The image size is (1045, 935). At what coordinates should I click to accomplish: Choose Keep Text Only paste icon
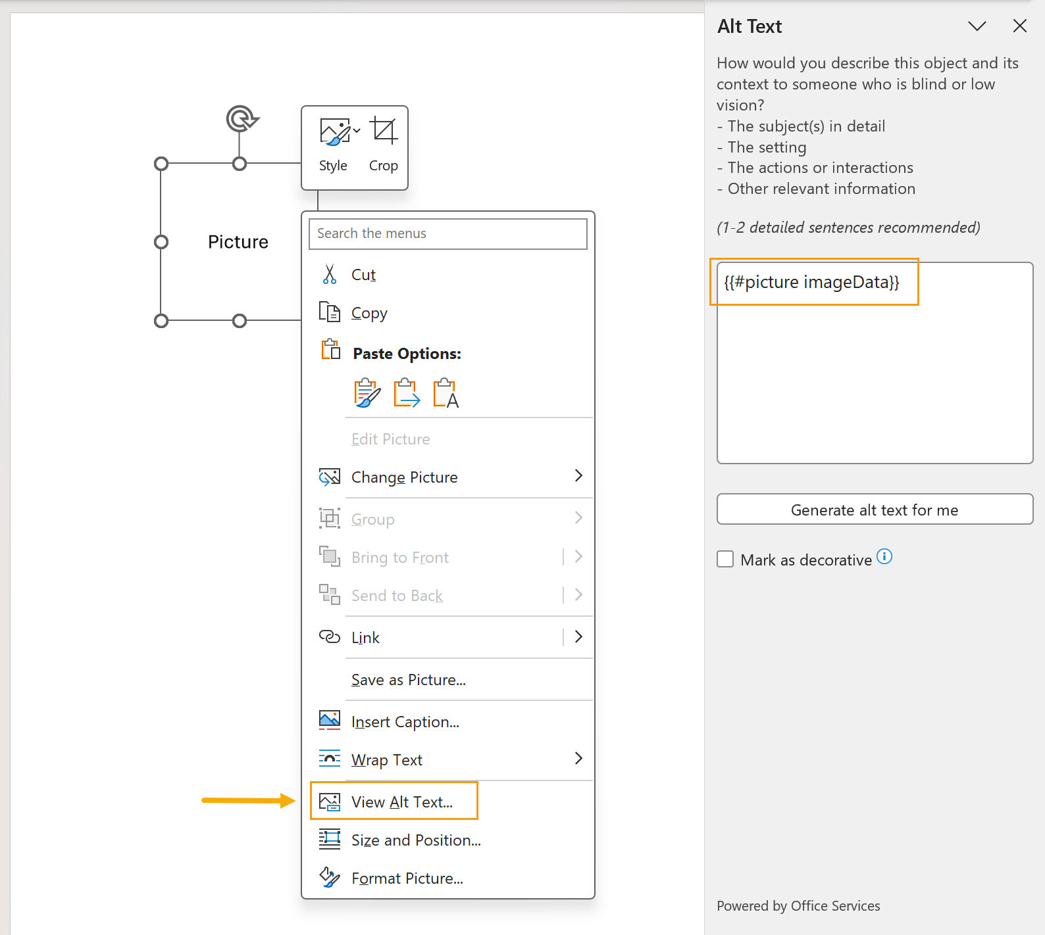pos(446,393)
